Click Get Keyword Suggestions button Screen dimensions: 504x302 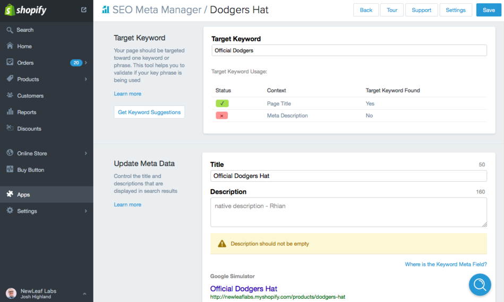point(149,112)
